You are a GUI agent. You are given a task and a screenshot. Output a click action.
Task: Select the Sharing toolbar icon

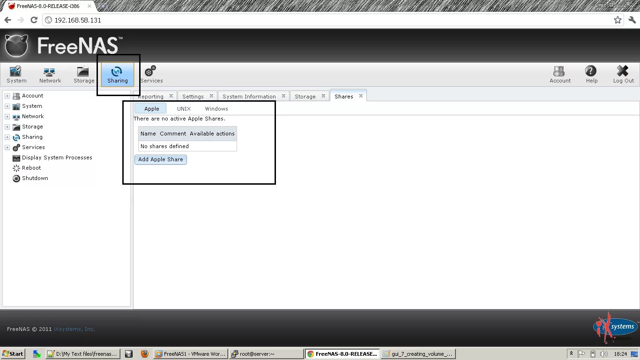coord(117,75)
